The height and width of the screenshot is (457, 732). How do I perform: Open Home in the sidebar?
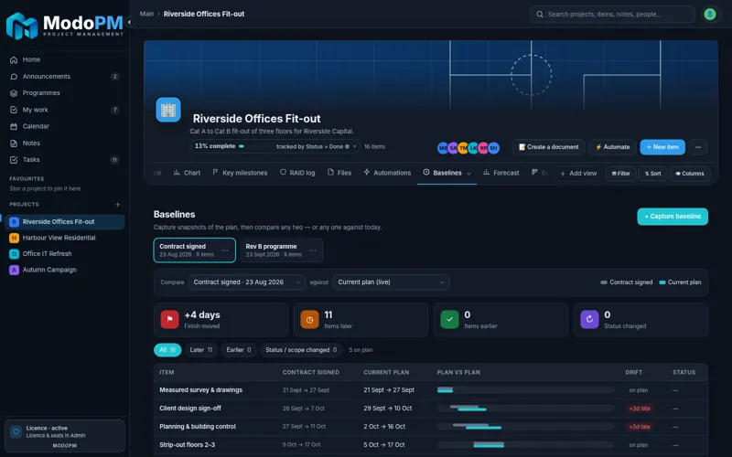coord(64,59)
